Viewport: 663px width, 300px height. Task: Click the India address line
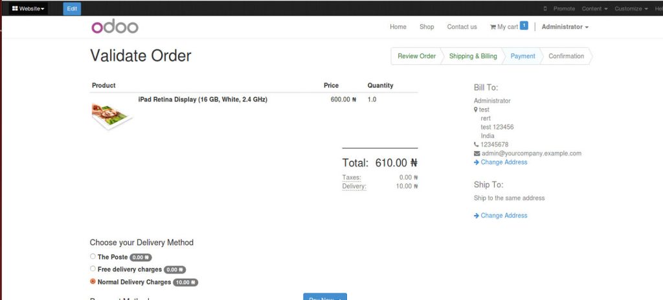(x=488, y=136)
